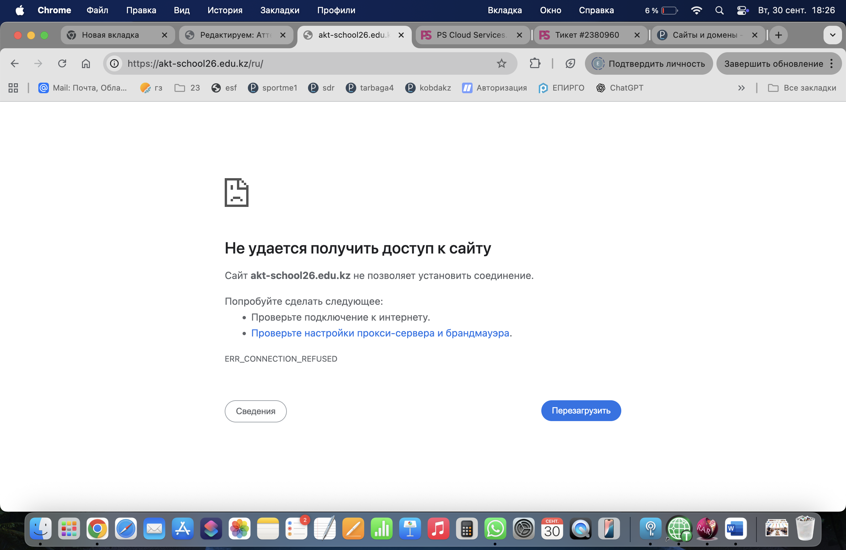Screen dimensions: 846x550
Task: Open Chrome three-dot menu
Action: pyautogui.click(x=831, y=64)
